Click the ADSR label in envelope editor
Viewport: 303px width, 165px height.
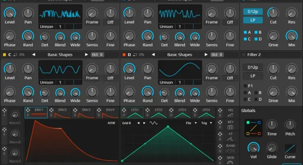tap(111, 123)
